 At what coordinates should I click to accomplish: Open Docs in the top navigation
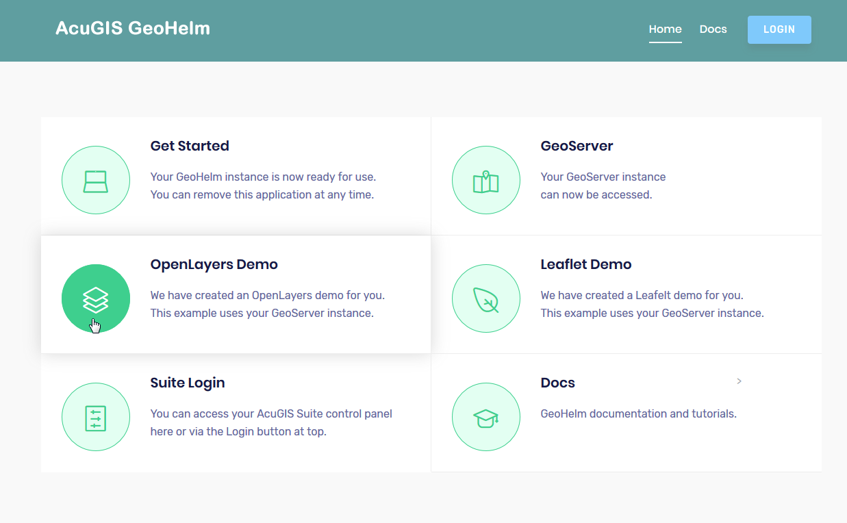point(713,29)
